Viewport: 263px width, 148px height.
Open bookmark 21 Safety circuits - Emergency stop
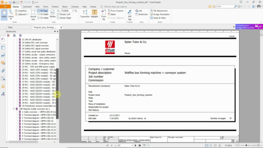pos(38,64)
